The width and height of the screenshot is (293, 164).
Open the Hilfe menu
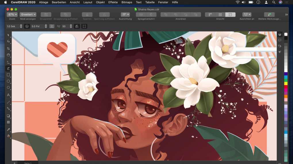(175, 2)
